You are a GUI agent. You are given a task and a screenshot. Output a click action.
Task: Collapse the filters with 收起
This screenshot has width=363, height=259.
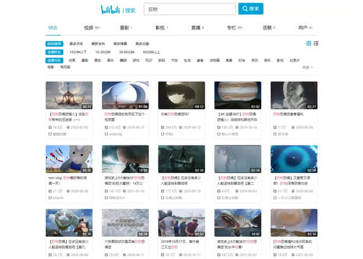(x=308, y=67)
